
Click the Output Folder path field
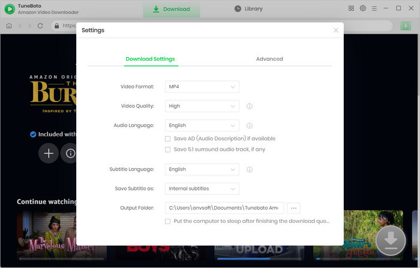click(224, 208)
